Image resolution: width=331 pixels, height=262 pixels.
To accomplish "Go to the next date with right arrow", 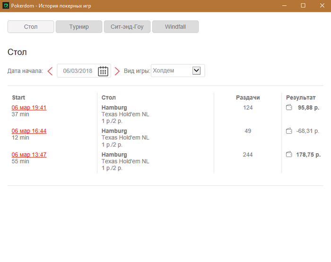I will pos(117,71).
